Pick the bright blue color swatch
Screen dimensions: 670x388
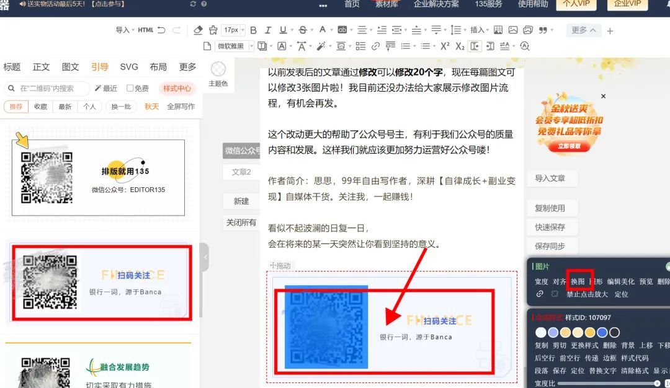pos(602,332)
